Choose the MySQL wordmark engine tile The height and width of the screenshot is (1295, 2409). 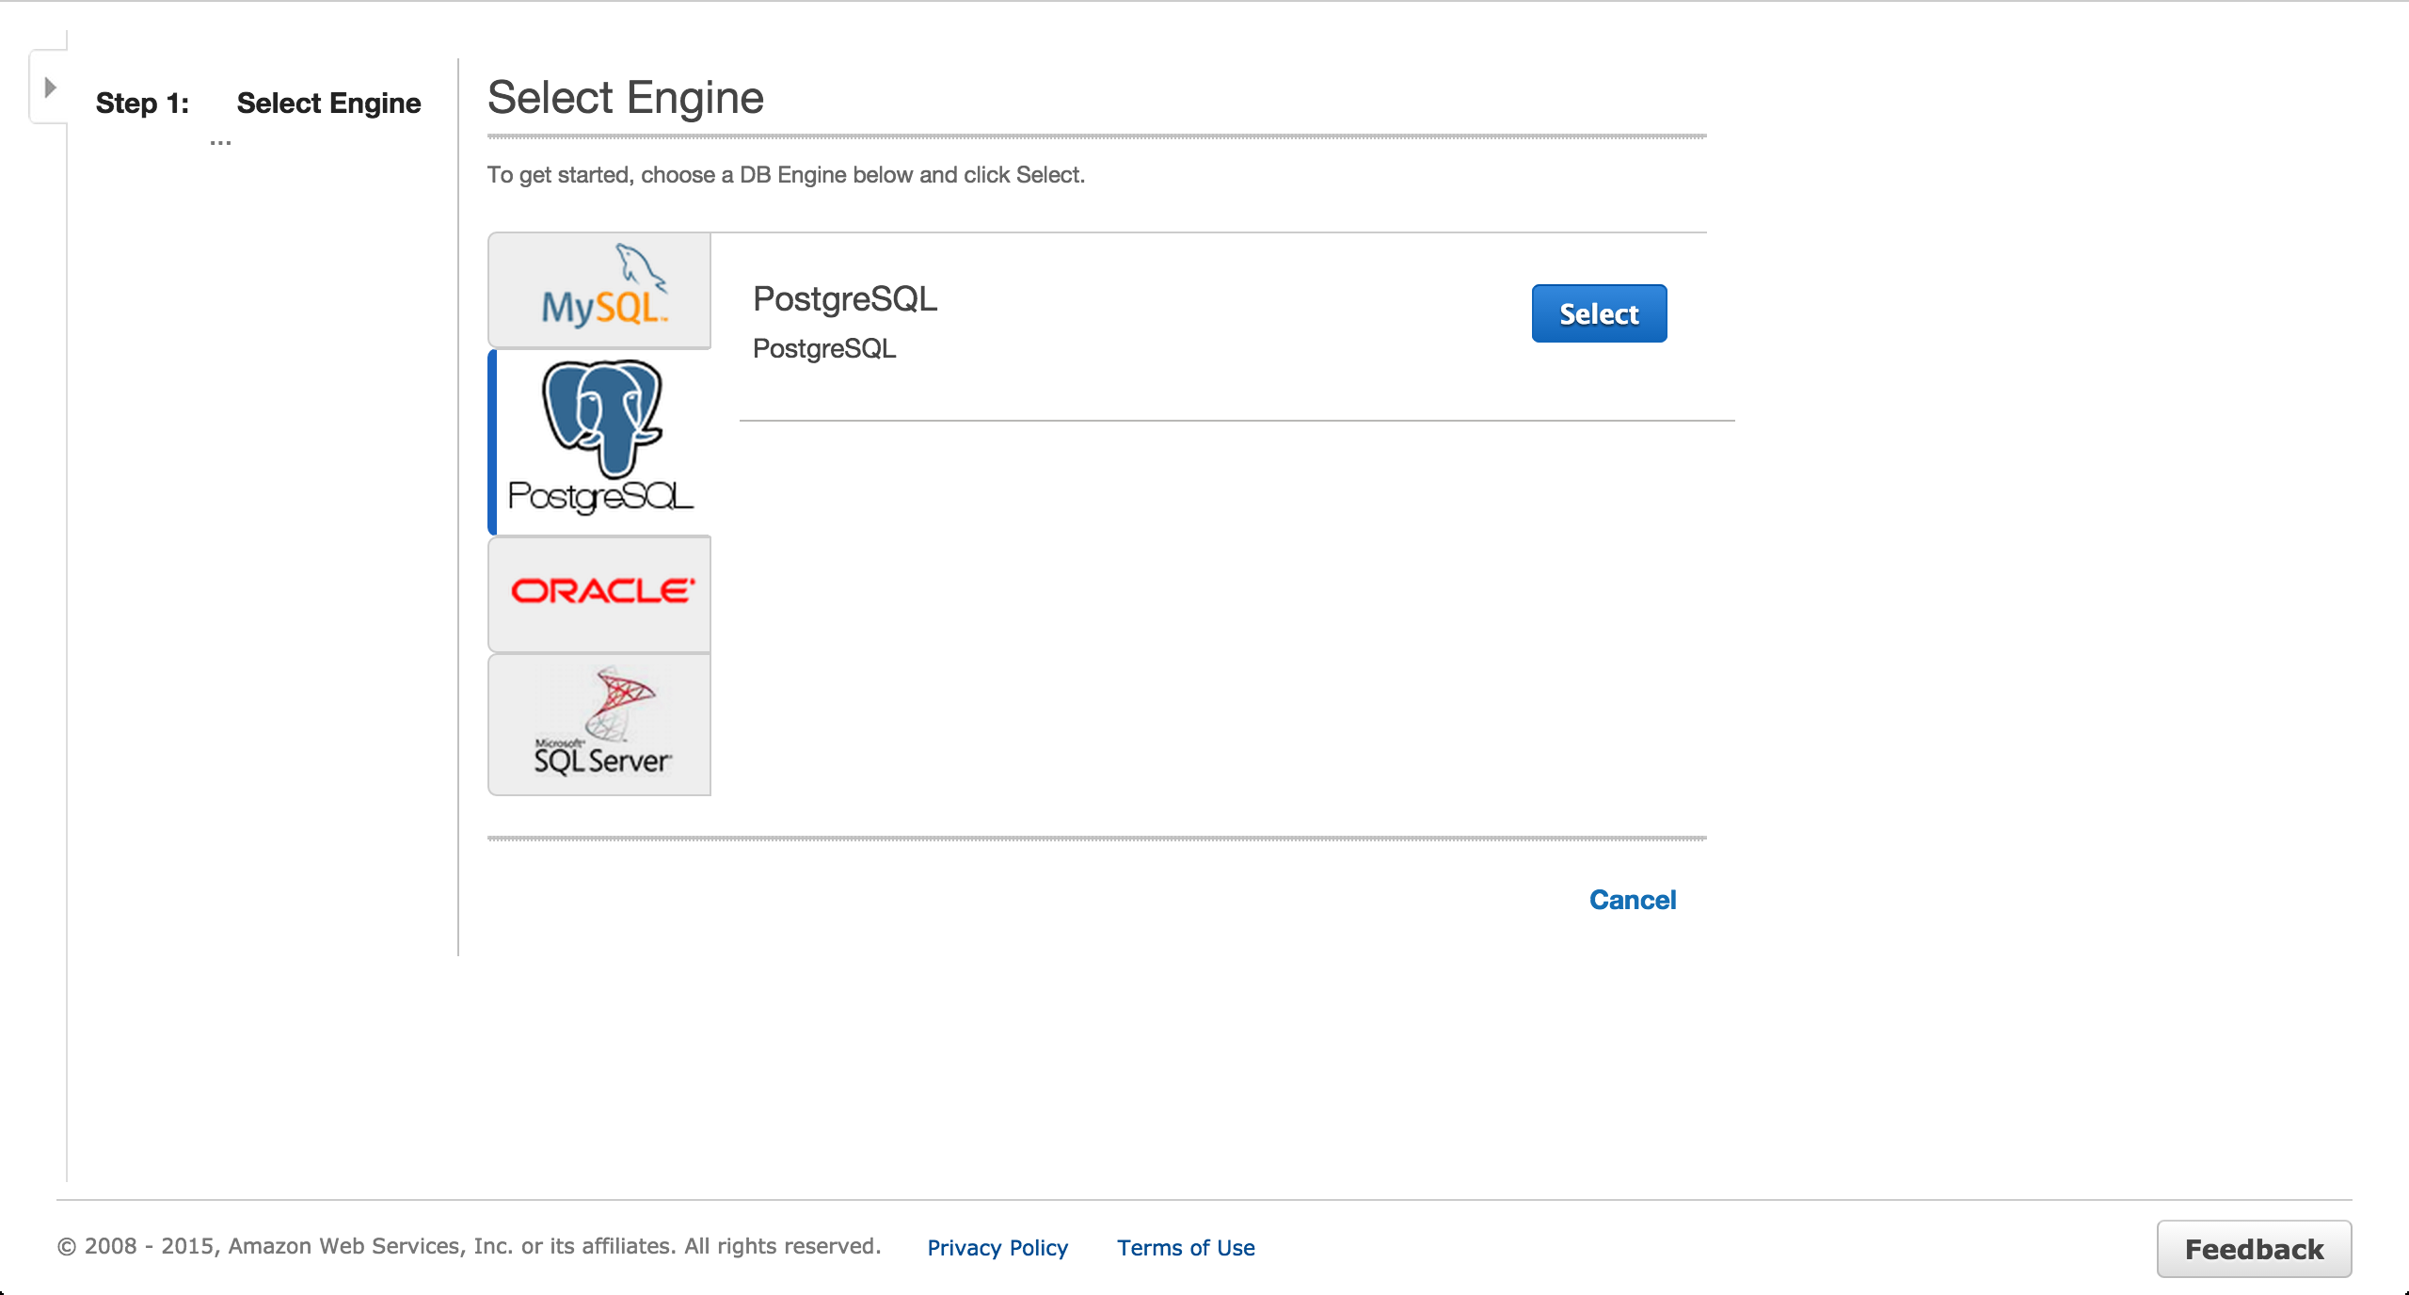(x=602, y=308)
